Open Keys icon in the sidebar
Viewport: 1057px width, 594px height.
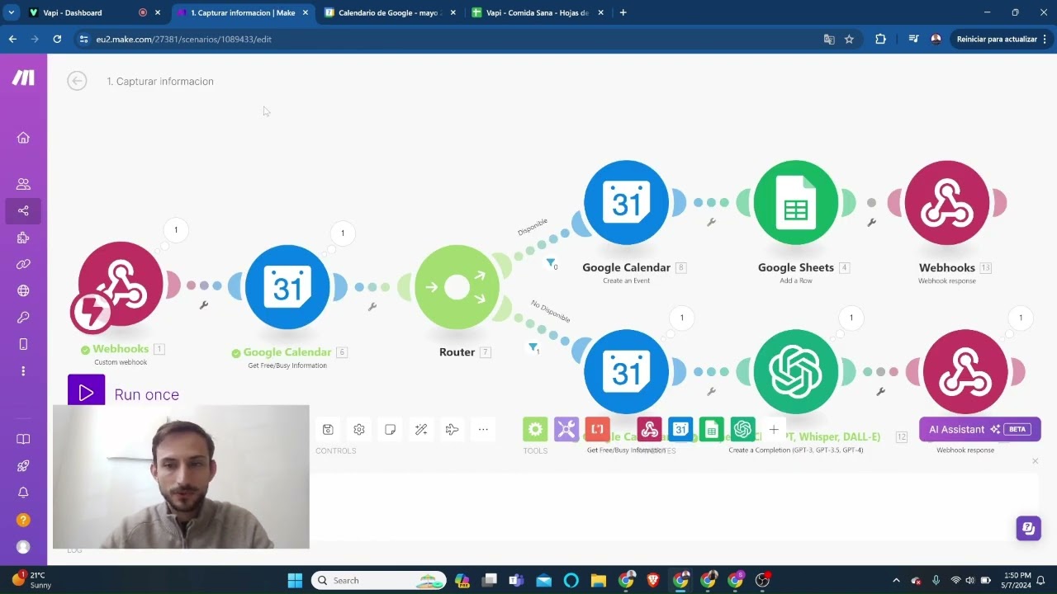point(23,318)
